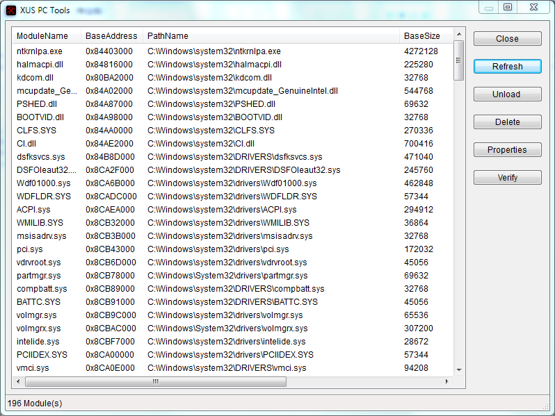Close window with title bar X
The width and height of the screenshot is (555, 416).
tap(533, 8)
